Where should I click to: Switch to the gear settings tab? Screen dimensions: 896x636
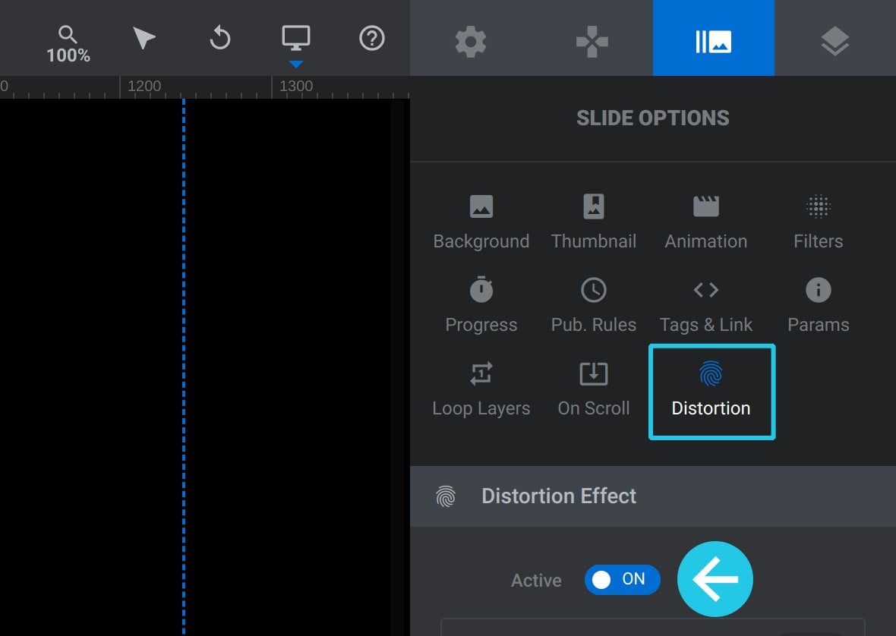471,42
